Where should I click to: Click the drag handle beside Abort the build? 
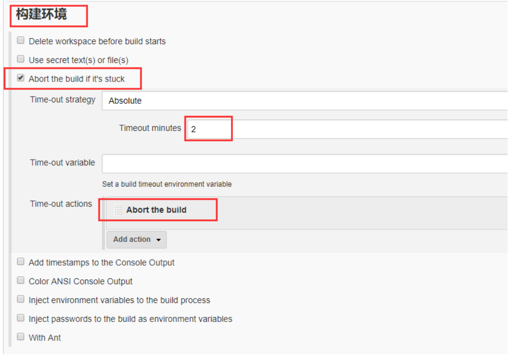point(118,210)
